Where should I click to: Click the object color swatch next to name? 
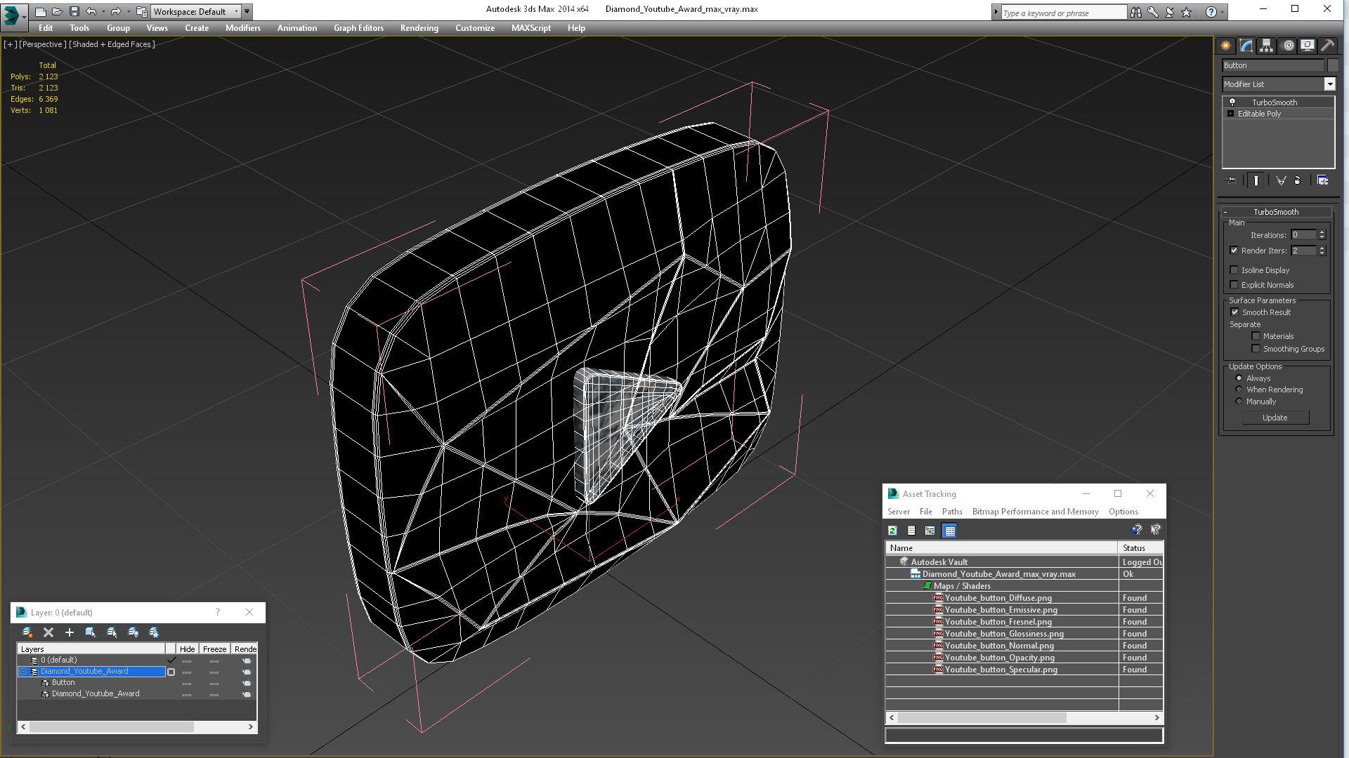tap(1332, 65)
